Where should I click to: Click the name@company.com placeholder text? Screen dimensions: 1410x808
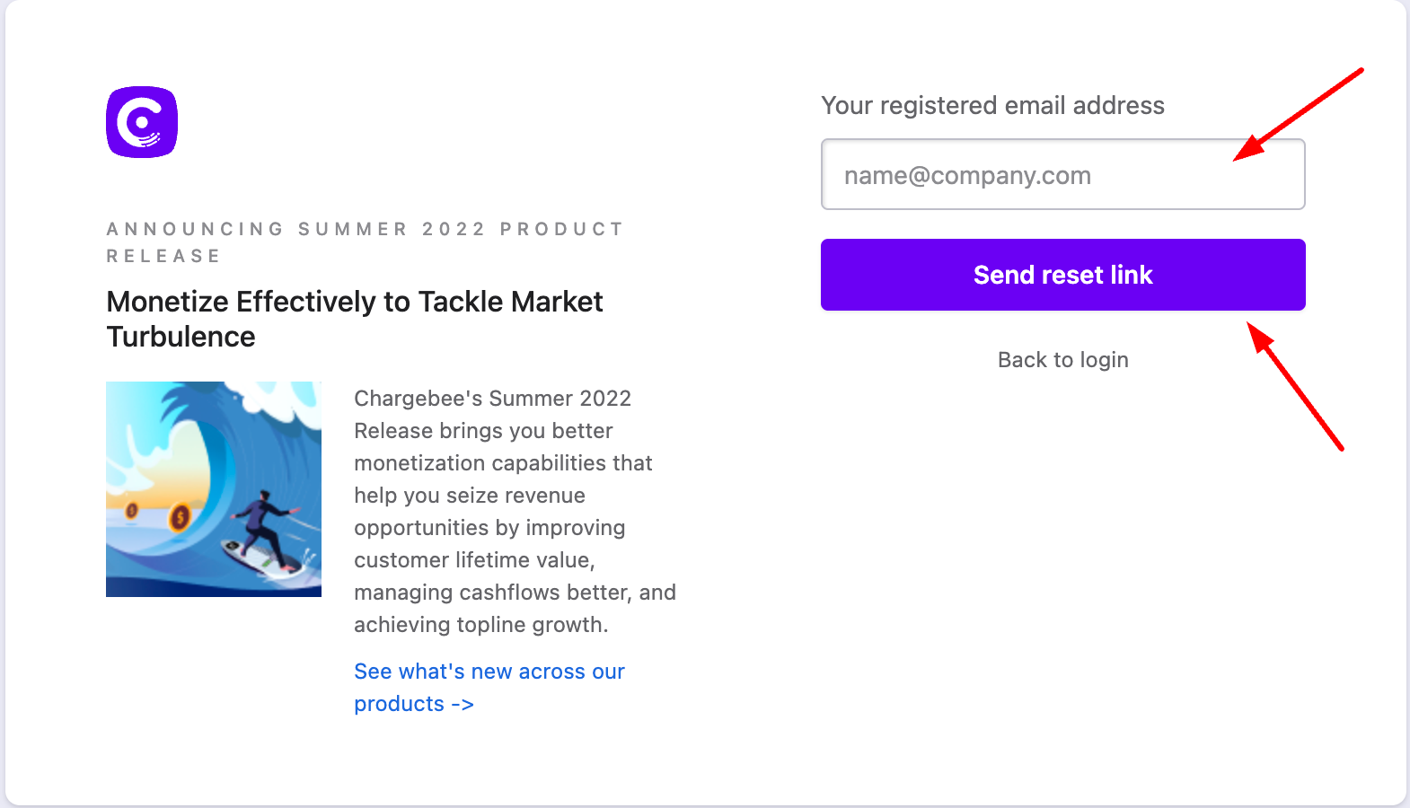[x=967, y=176]
